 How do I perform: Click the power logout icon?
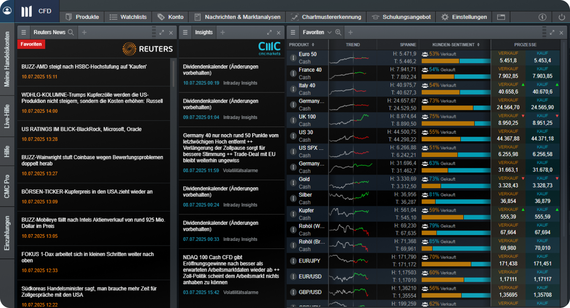coord(561,17)
